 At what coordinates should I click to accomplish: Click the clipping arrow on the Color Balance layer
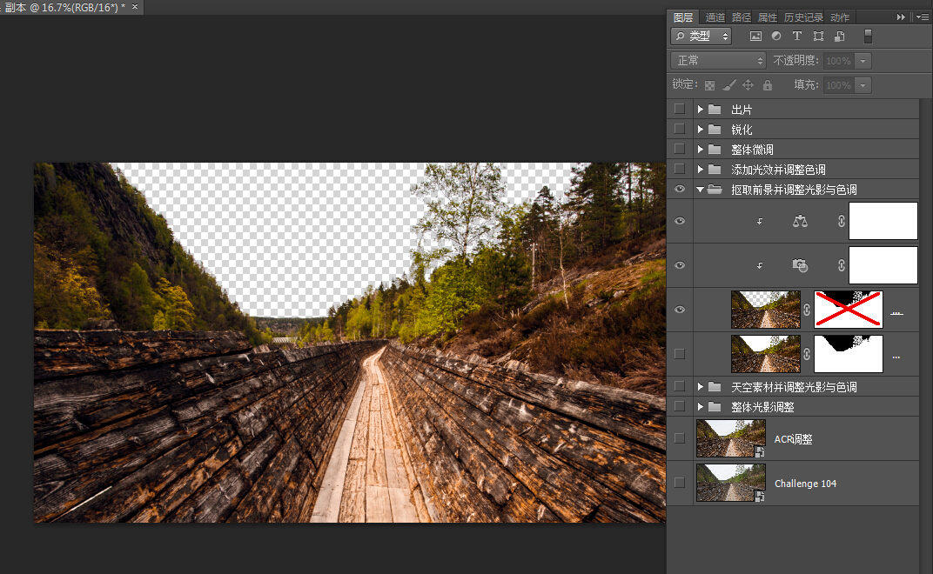click(x=760, y=221)
